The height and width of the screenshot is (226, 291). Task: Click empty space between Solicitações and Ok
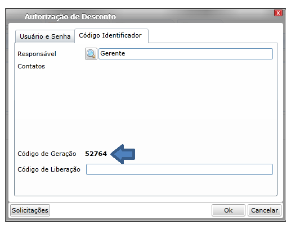click(x=131, y=210)
